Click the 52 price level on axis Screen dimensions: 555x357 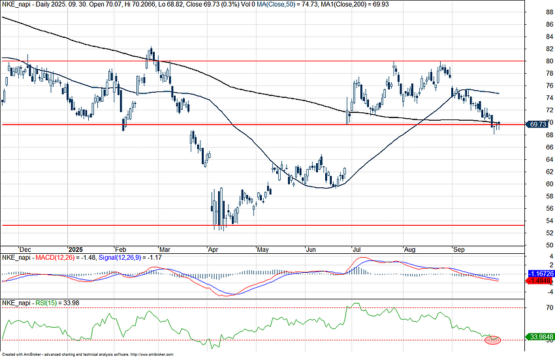pyautogui.click(x=541, y=233)
